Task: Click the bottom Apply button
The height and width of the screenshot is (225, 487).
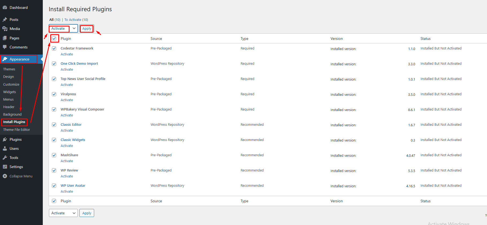Action: [87, 213]
